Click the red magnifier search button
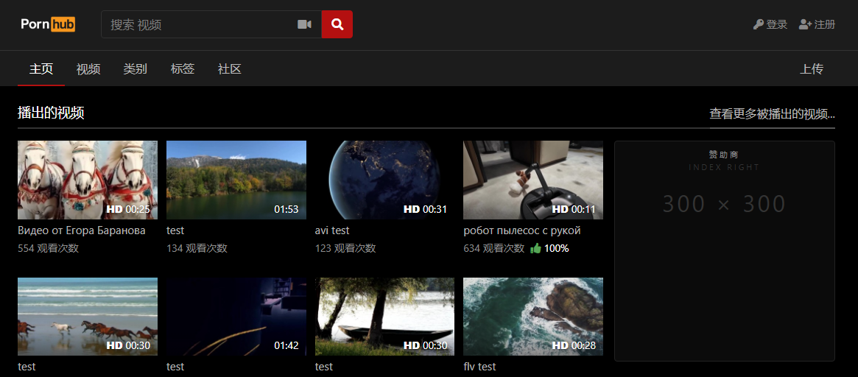 337,24
